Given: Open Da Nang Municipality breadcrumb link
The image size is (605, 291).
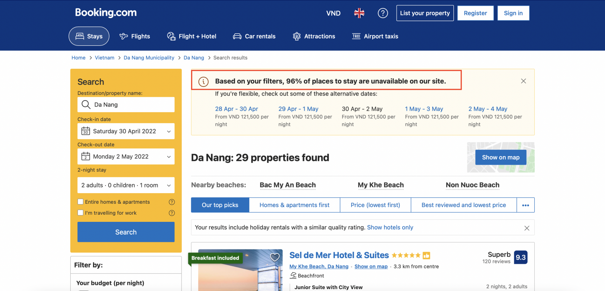Looking at the screenshot, I should [x=149, y=58].
